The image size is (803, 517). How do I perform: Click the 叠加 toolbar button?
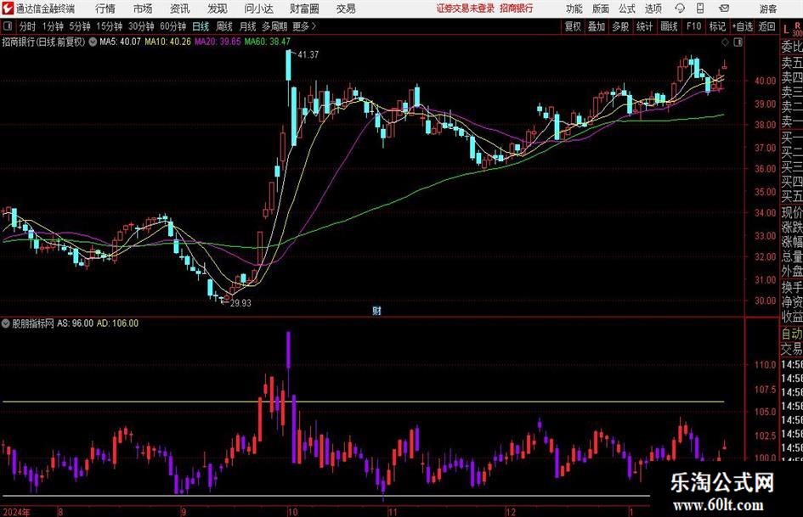click(x=597, y=26)
